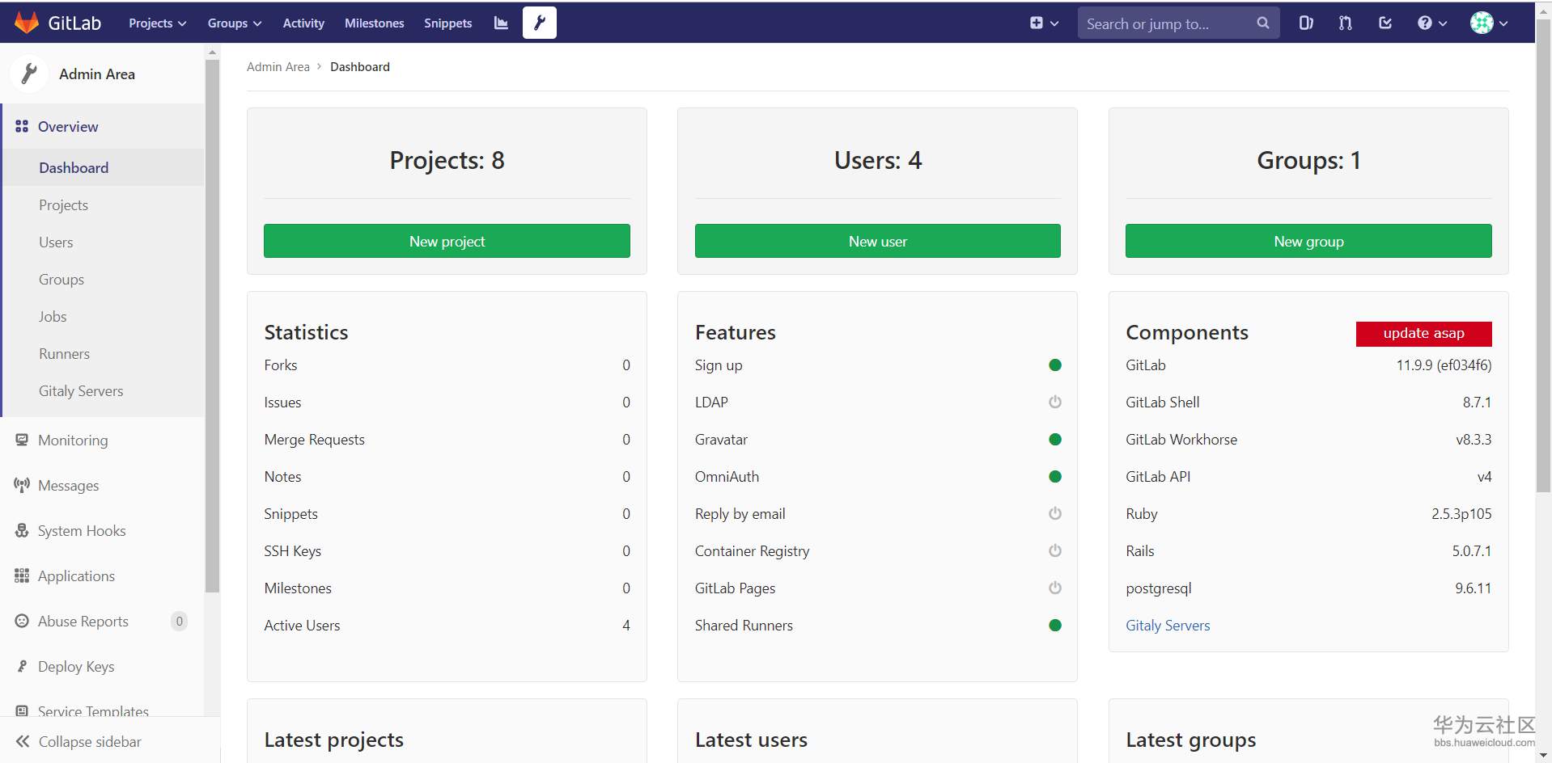Screen dimensions: 1552x763
Task: Click the LDAP disabled power indicator
Action: tap(1054, 402)
